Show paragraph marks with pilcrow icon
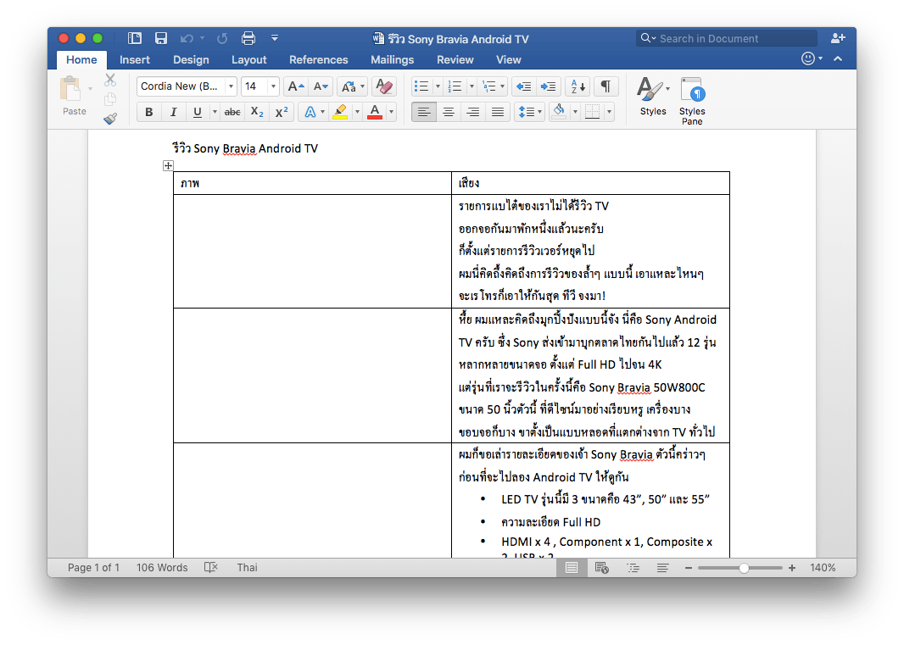Screen dimensions: 904x645 point(605,86)
